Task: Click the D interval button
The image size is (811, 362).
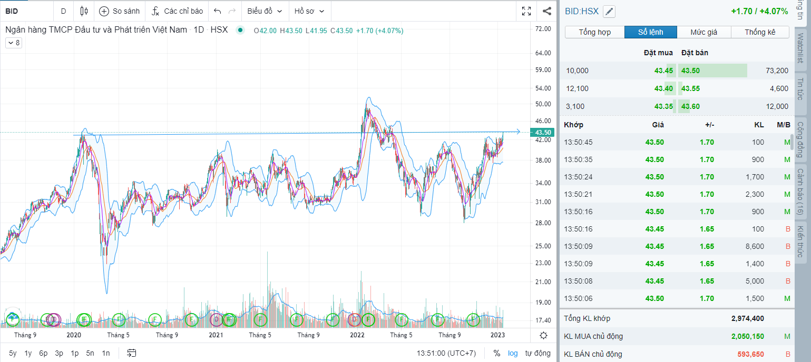Action: (63, 11)
